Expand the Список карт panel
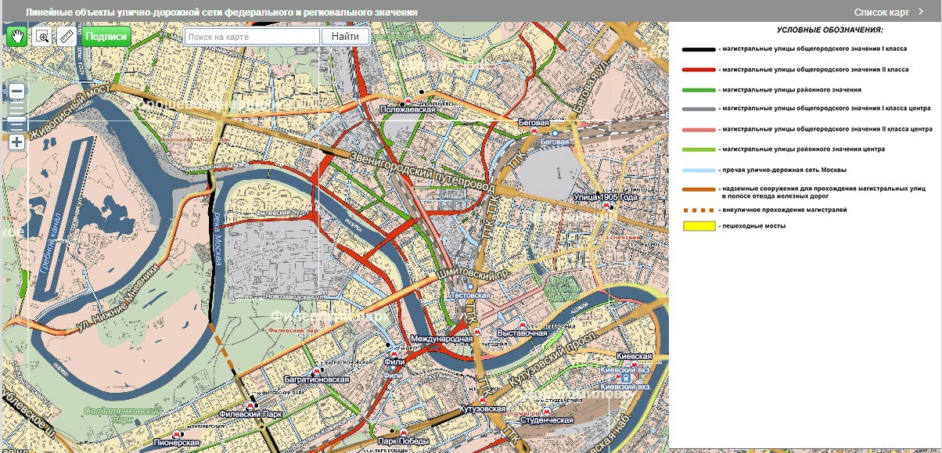This screenshot has width=942, height=453. pos(889,12)
